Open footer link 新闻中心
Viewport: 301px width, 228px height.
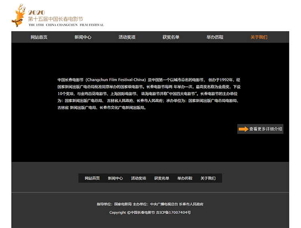[x=115, y=178]
